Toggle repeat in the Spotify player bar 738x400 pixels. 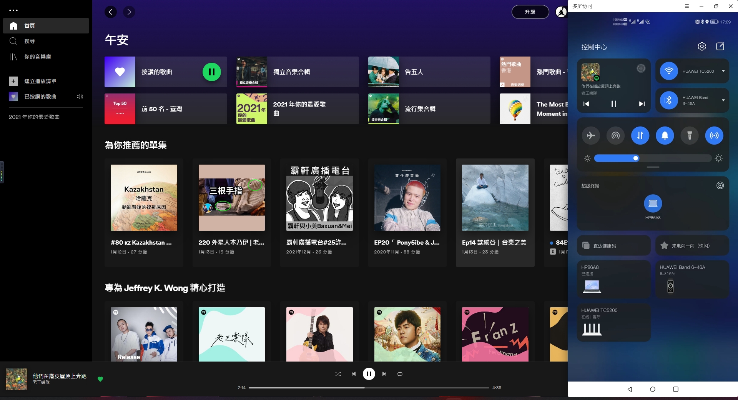pyautogui.click(x=400, y=374)
